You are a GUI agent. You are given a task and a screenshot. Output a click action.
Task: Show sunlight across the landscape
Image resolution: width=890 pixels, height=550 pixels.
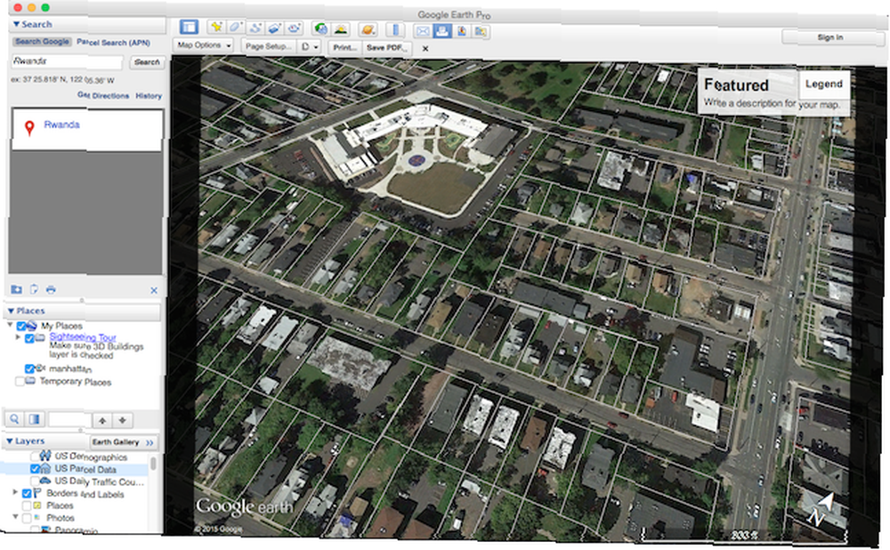341,28
